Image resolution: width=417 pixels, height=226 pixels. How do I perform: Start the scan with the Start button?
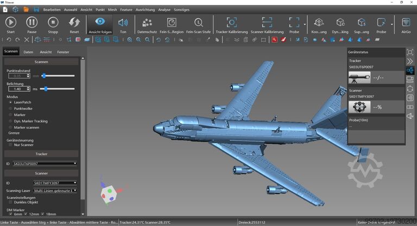point(11,22)
